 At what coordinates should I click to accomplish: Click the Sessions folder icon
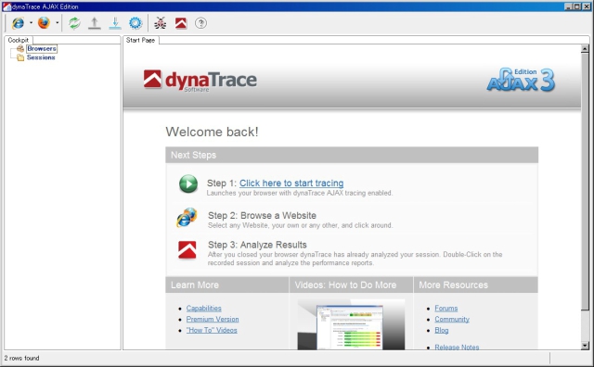click(x=20, y=57)
